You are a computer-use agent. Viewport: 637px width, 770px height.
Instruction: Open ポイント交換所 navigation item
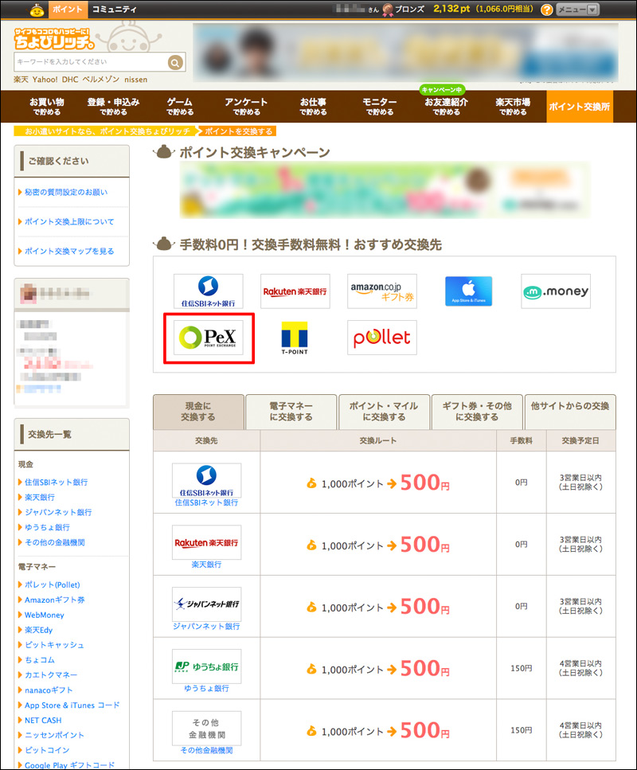click(580, 107)
